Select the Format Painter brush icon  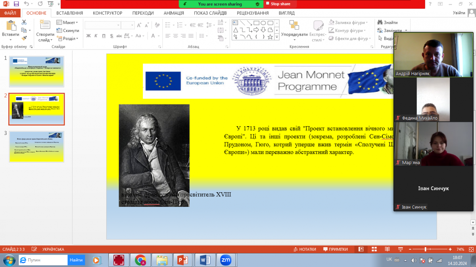(x=24, y=38)
